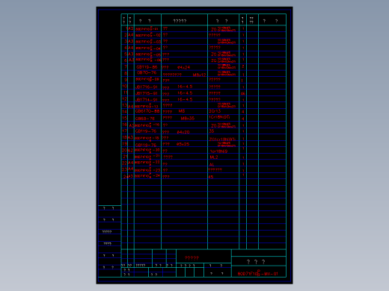Viewport: 389px width, 291px height.
Task: Select the AL material cell
Action: coord(212,164)
